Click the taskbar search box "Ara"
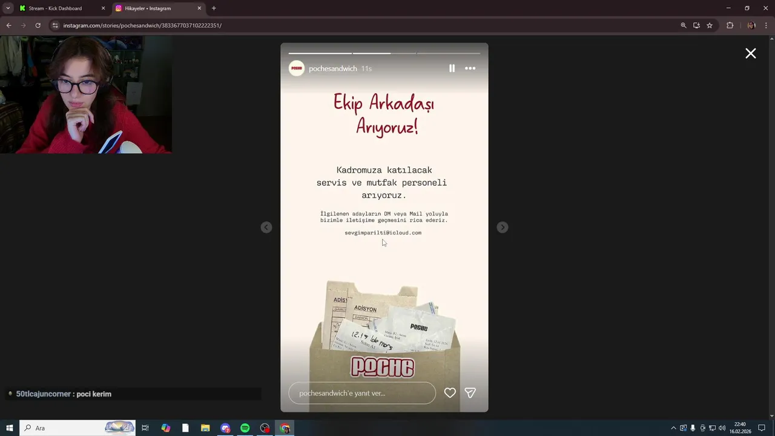This screenshot has height=436, width=775. pos(77,428)
